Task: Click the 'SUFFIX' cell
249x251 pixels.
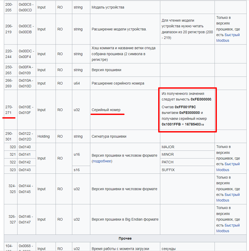Action: point(168,170)
